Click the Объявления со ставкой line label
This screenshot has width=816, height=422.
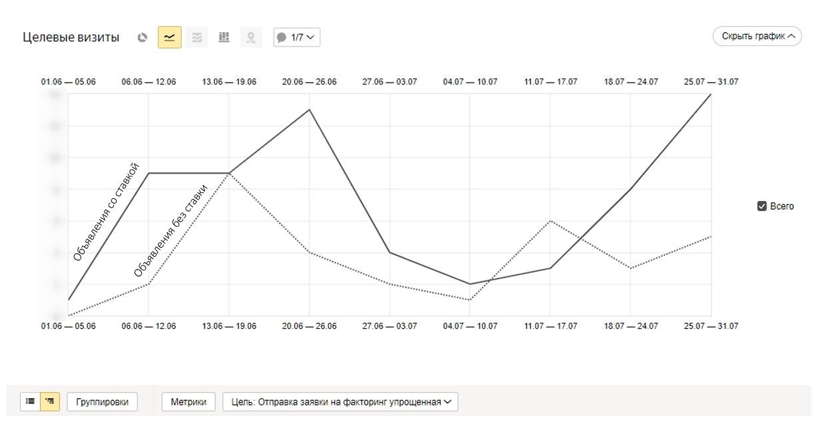click(x=107, y=212)
